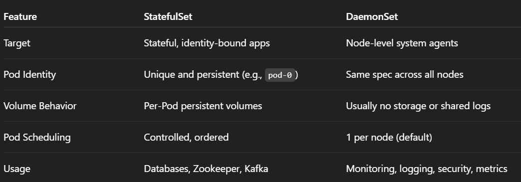The height and width of the screenshot is (182, 521).
Task: Click 'Controlled, ordered' cell
Action: pos(186,137)
